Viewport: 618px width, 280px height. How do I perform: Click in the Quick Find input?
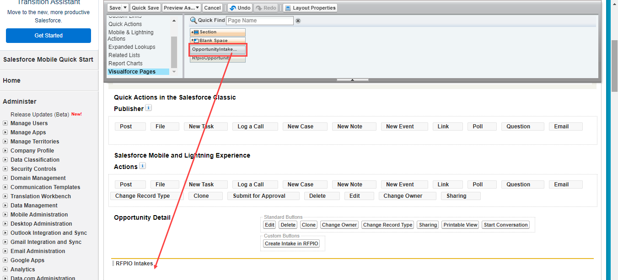(260, 21)
